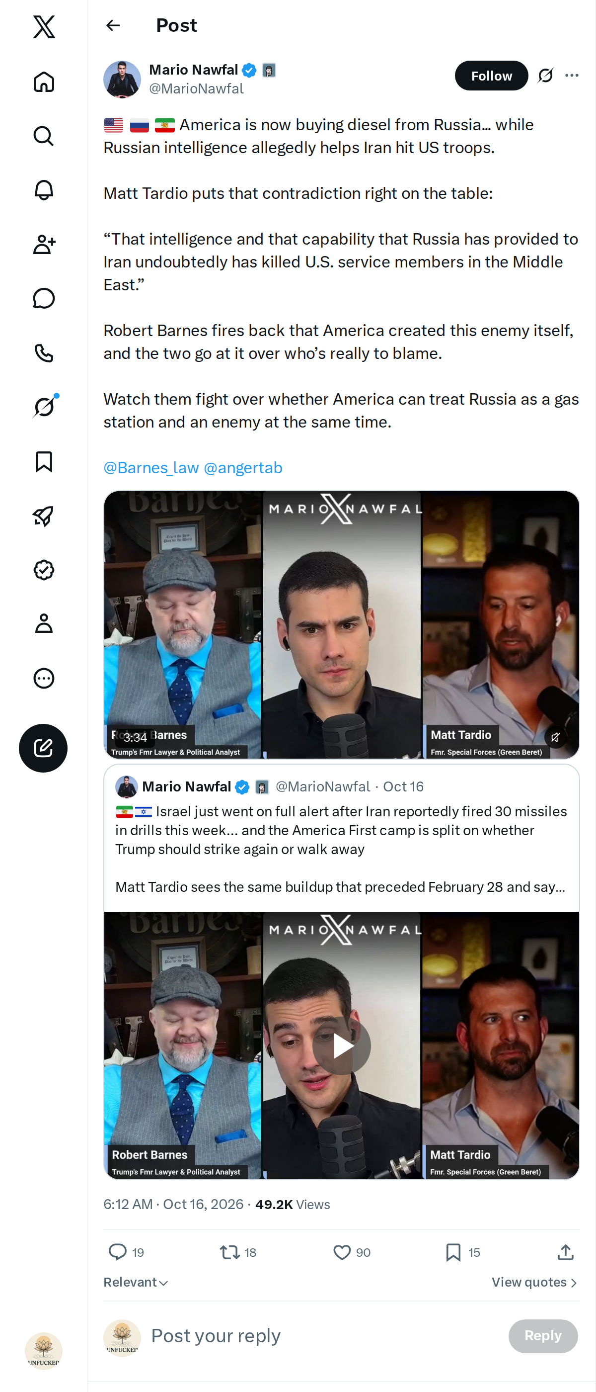
Task: Open the Home feed icon
Action: coord(44,82)
